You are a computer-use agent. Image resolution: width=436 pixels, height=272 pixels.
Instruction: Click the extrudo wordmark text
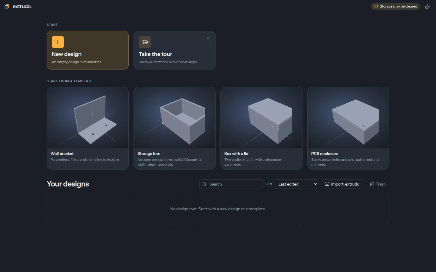click(22, 6)
